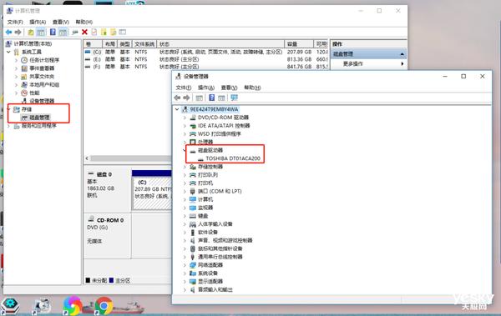
Task: Expand the 打印队列 device category
Action: 185,175
